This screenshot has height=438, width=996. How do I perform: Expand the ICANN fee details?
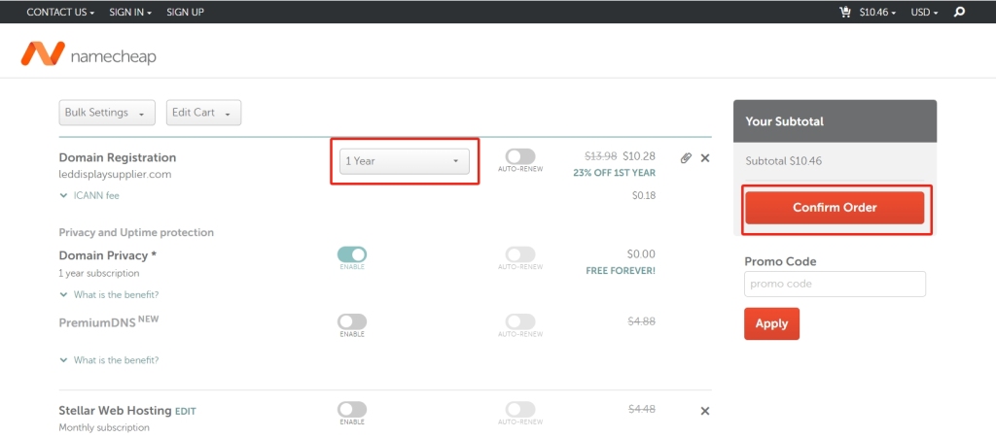(x=89, y=195)
